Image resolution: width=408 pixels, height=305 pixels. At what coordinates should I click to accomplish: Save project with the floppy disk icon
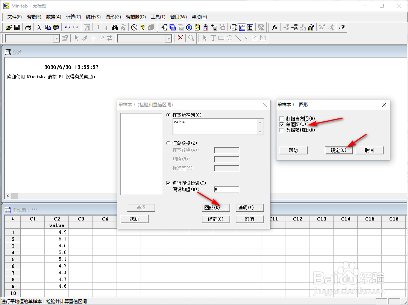[x=17, y=27]
